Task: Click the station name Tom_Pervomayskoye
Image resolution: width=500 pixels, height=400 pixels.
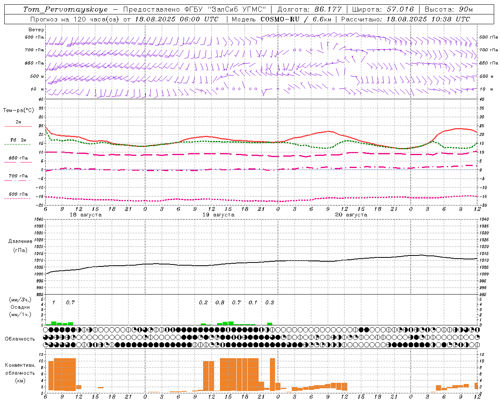Action: coord(65,9)
